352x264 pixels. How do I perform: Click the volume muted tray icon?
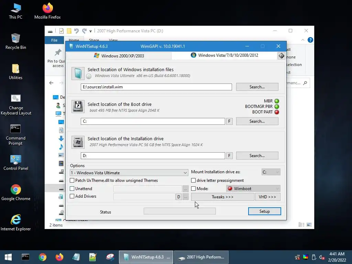[322, 257]
